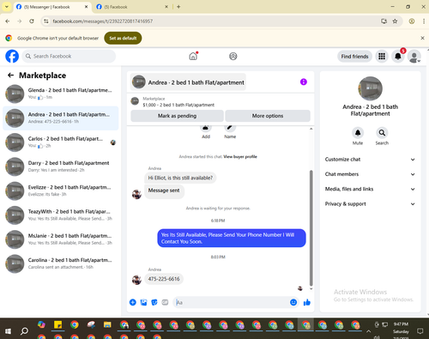
Task: Click the Facebook logo
Action: [12, 56]
